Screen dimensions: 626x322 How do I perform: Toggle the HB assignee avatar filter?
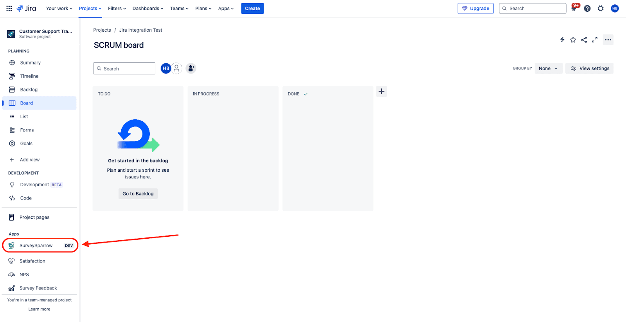point(166,68)
